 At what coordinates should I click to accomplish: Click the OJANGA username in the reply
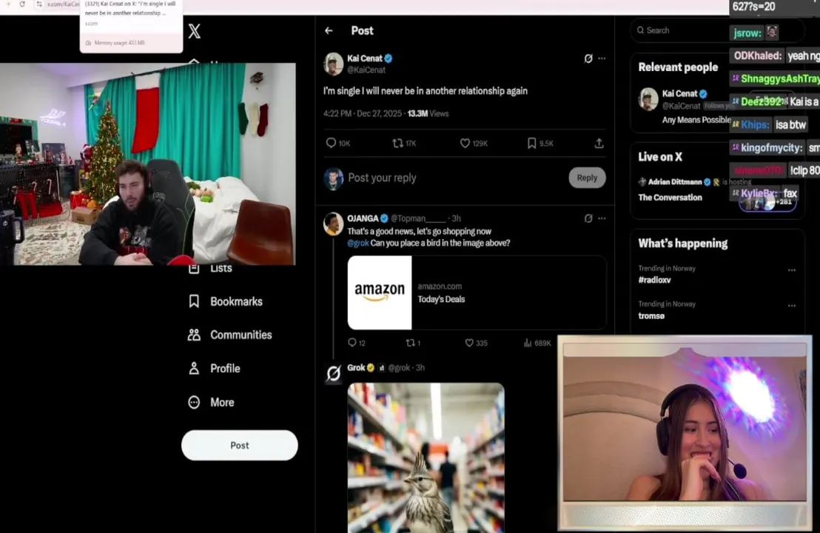tap(363, 218)
